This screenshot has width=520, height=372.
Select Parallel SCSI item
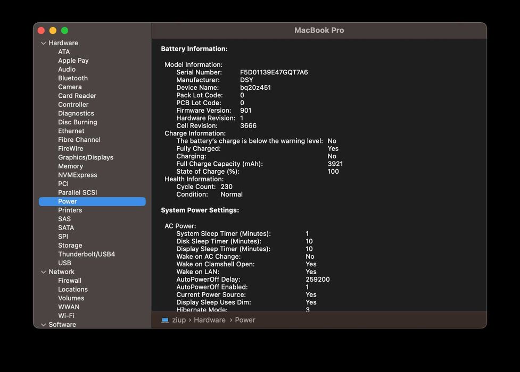tap(78, 192)
